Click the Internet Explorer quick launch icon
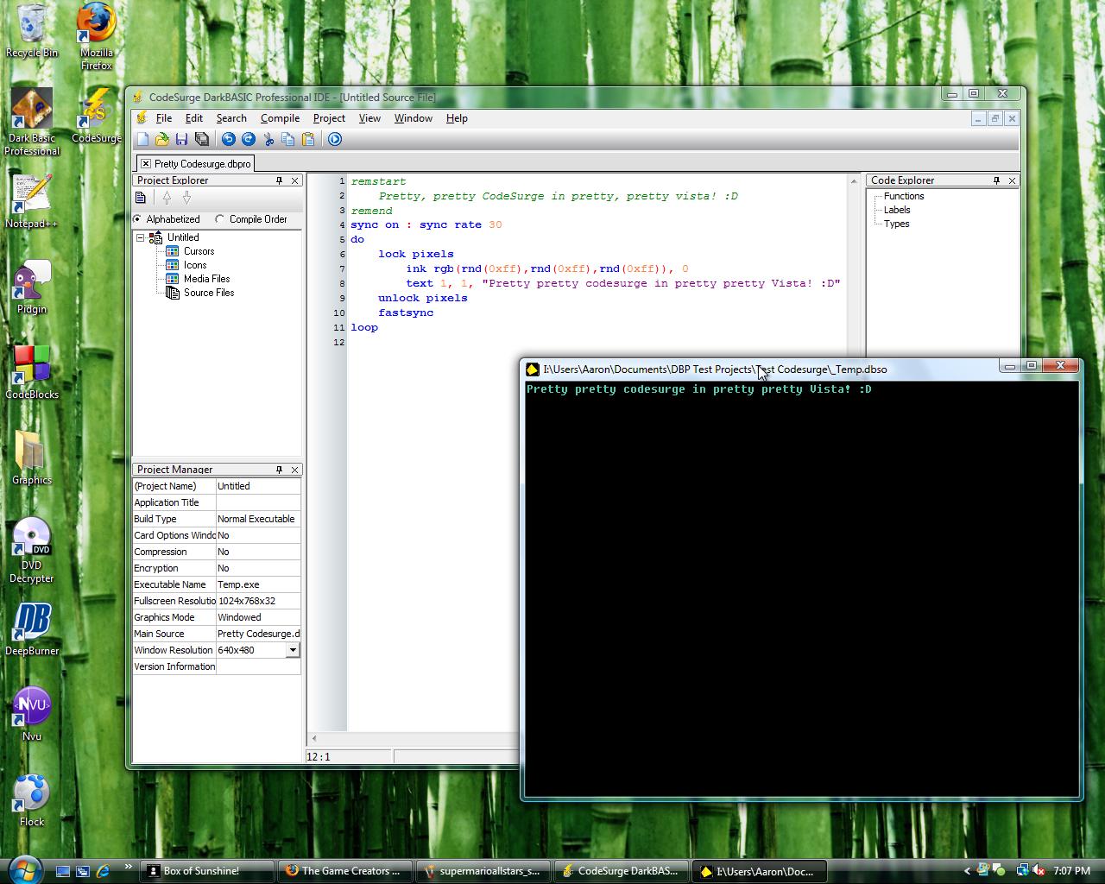1105x884 pixels. pyautogui.click(x=103, y=871)
